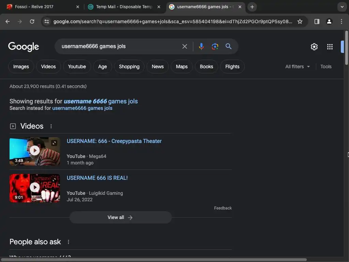Open 'USERNAME: 666 - Creepypasta Theater' link
Screen dimensions: 349x262
pos(114,141)
